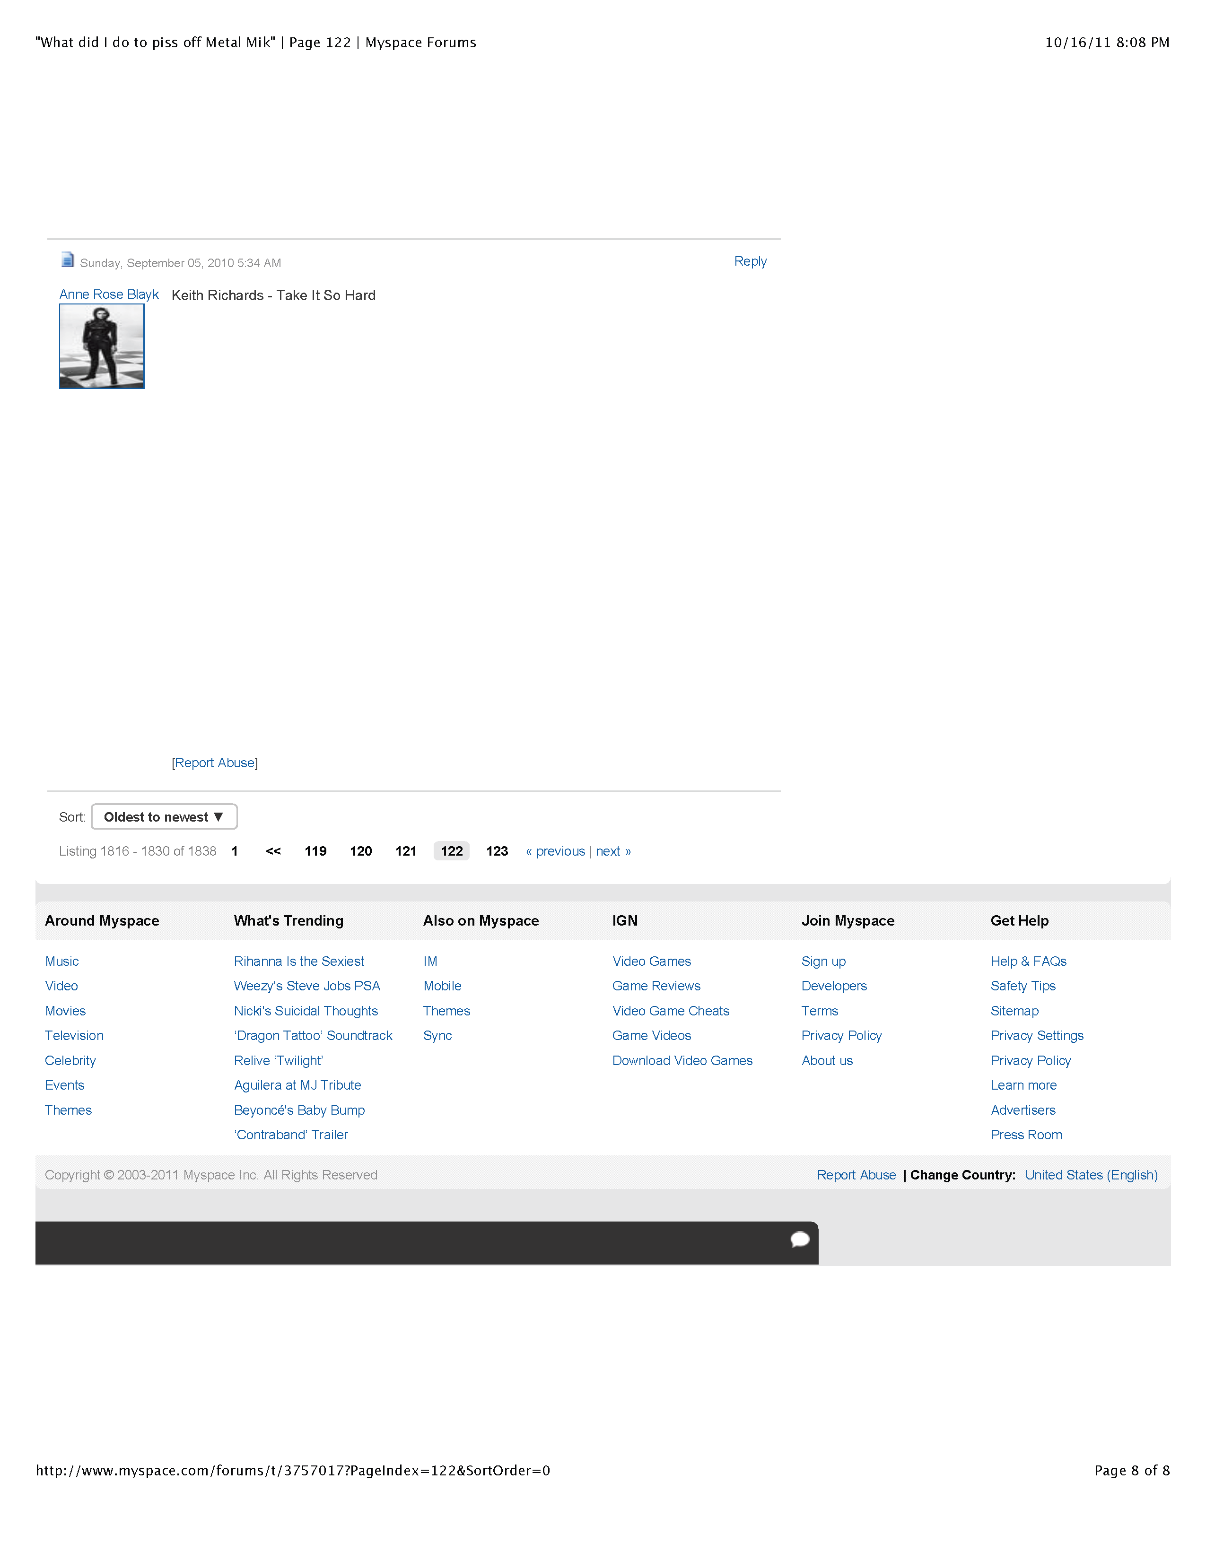Go to page 123 of the thread
This screenshot has height=1560, width=1206.
tap(497, 851)
